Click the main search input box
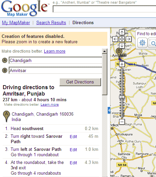The height and width of the screenshot is (177, 156). [104, 9]
